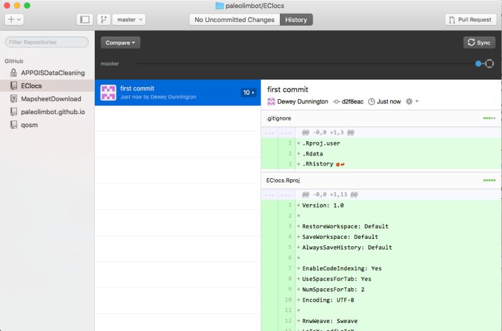The width and height of the screenshot is (502, 331).
Task: Click the Sync button
Action: [x=479, y=43]
